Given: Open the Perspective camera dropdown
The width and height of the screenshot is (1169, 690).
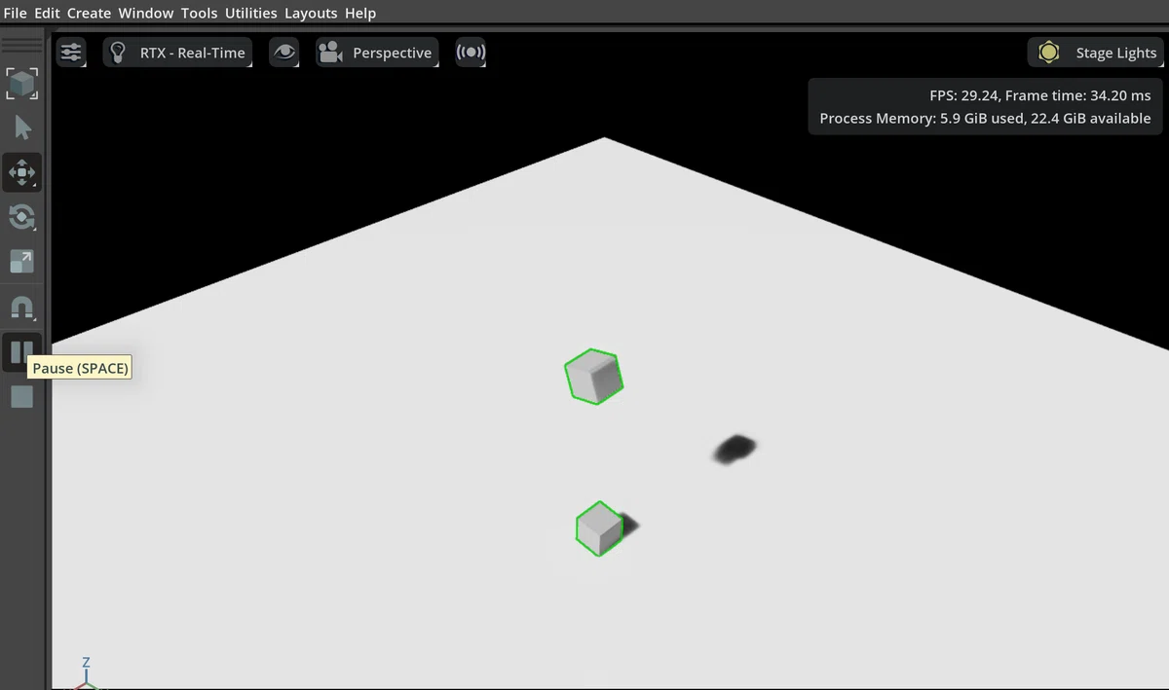Looking at the screenshot, I should pos(377,53).
